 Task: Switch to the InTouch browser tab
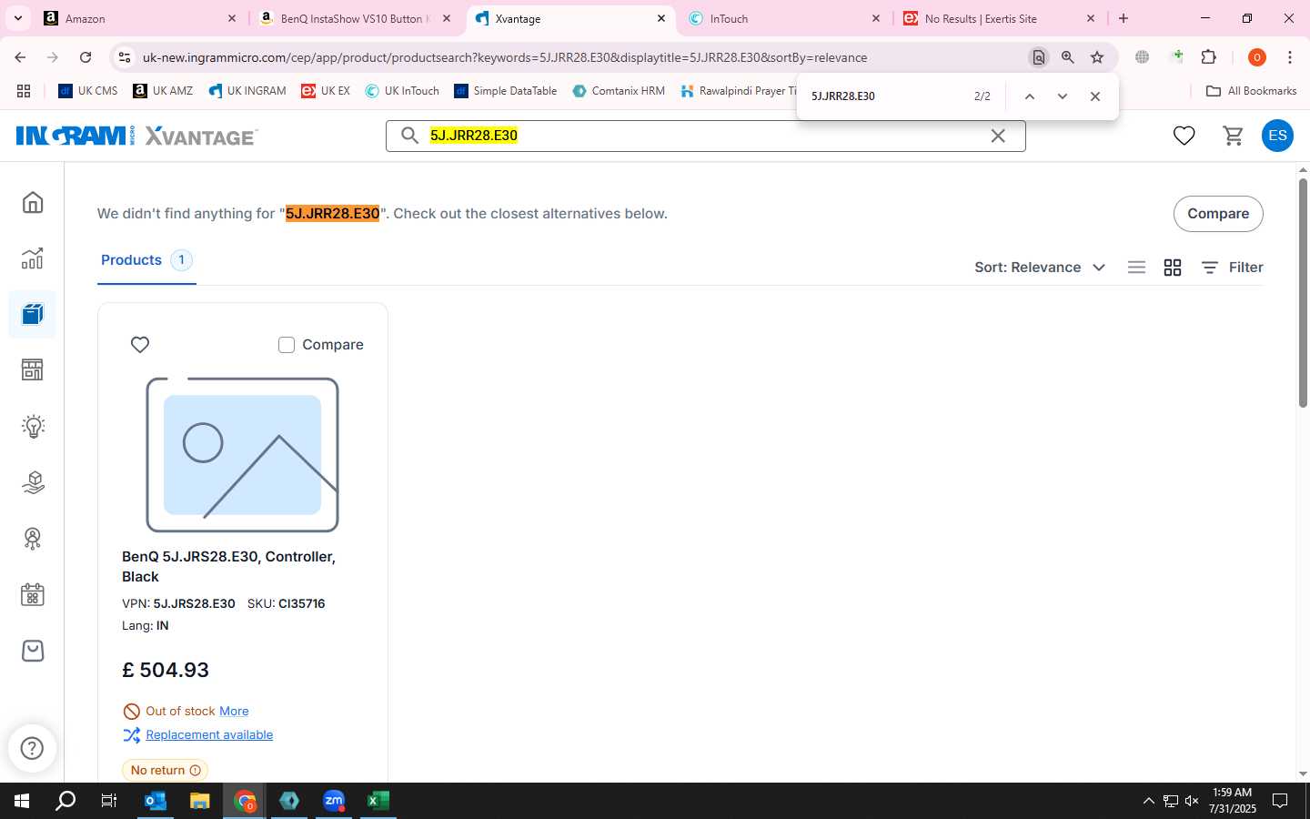pyautogui.click(x=784, y=18)
